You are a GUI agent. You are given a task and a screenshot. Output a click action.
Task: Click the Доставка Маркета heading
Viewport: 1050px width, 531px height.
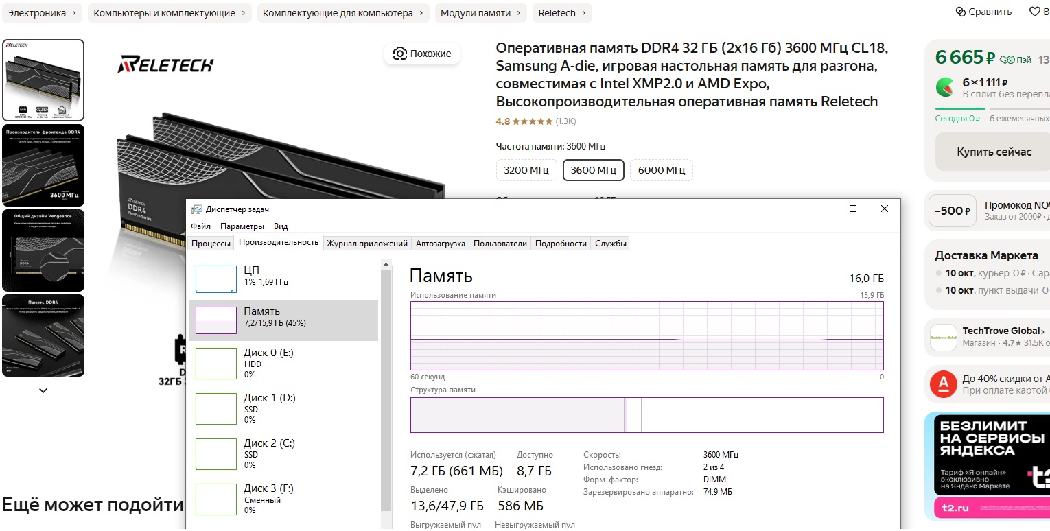click(986, 255)
